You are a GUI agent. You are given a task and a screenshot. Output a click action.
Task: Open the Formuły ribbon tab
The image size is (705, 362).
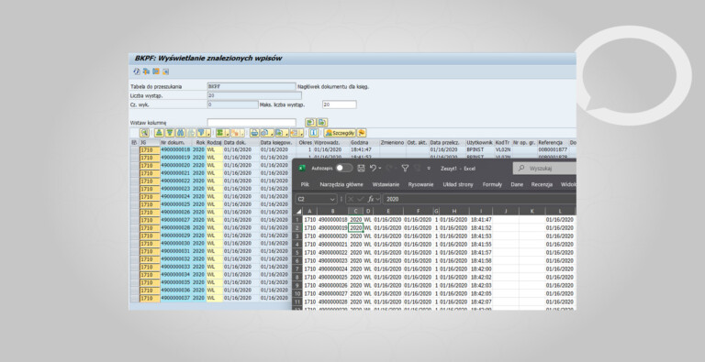pyautogui.click(x=492, y=184)
